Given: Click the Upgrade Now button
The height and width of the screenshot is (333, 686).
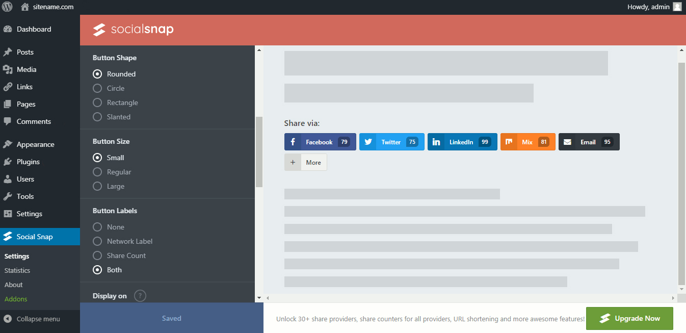Looking at the screenshot, I should tap(629, 318).
